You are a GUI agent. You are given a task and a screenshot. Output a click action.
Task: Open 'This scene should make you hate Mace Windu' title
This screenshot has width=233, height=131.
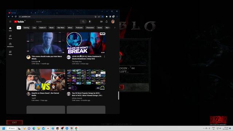click(x=47, y=57)
